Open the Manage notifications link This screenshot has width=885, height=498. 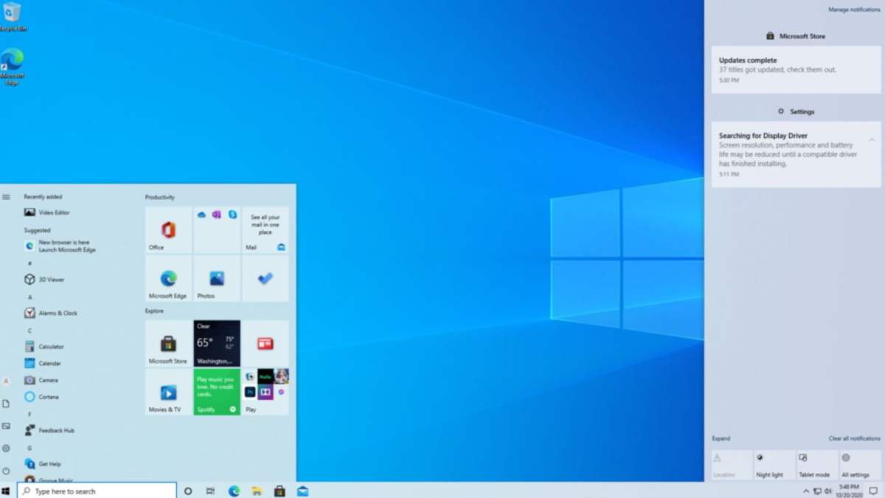[x=853, y=9]
